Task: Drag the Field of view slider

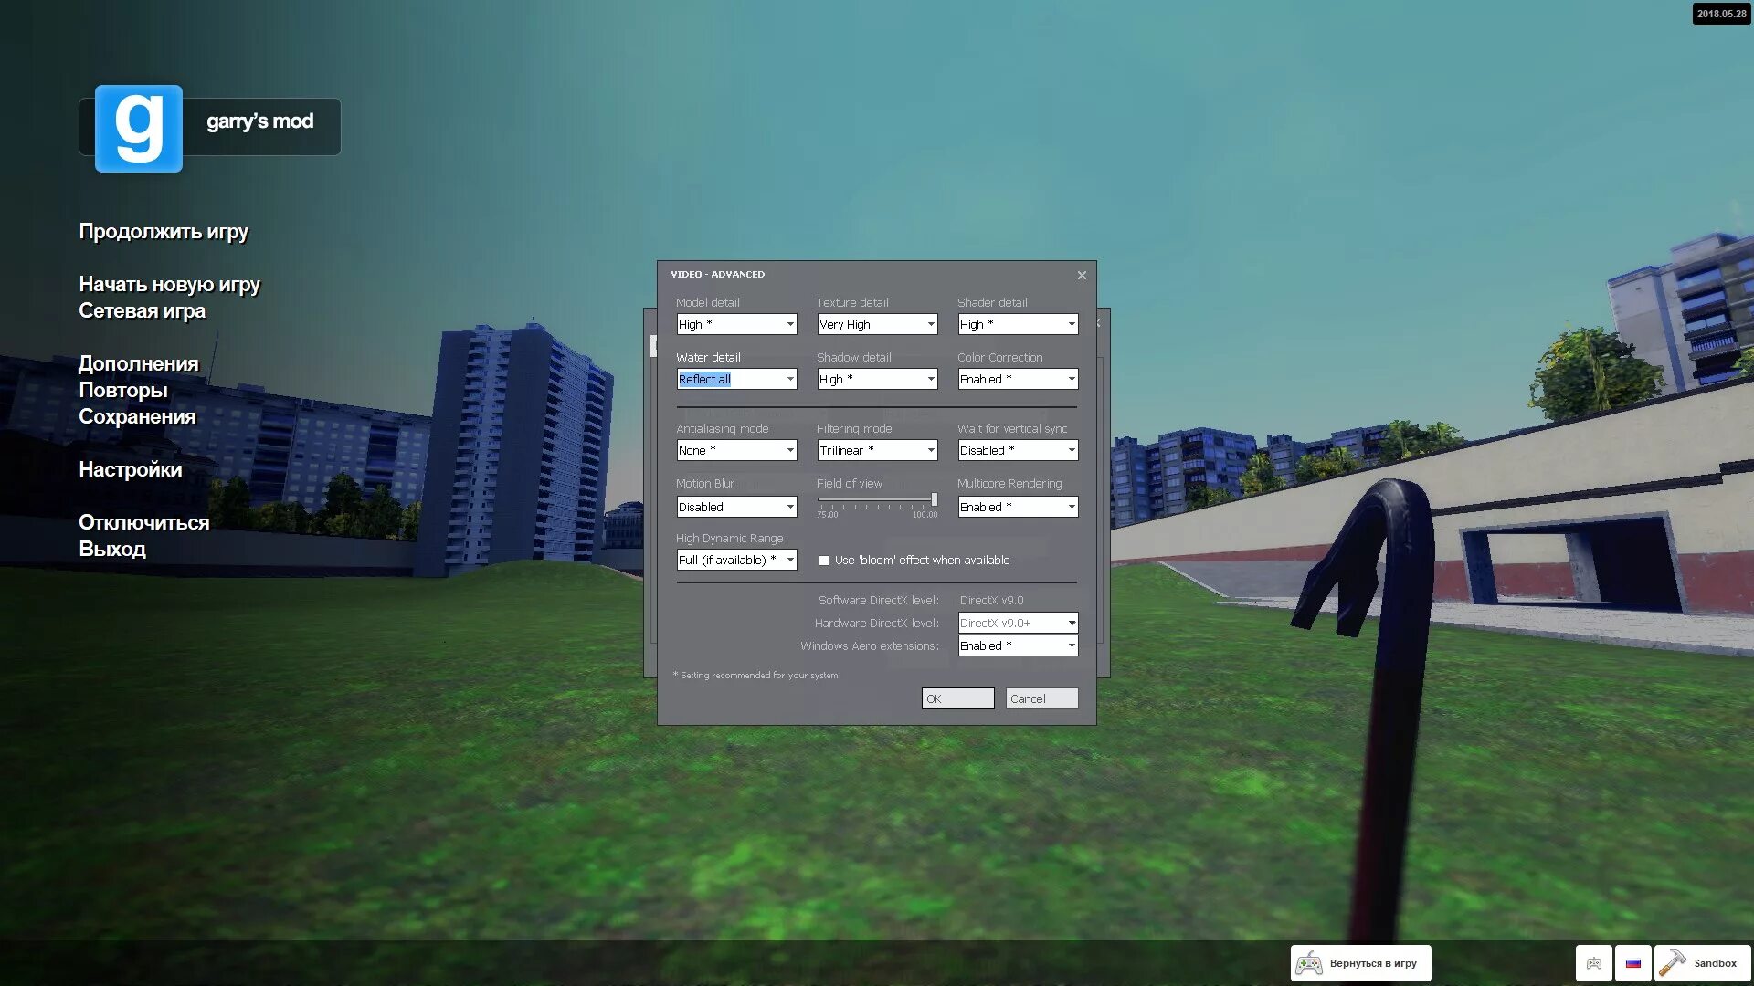Action: coord(934,501)
